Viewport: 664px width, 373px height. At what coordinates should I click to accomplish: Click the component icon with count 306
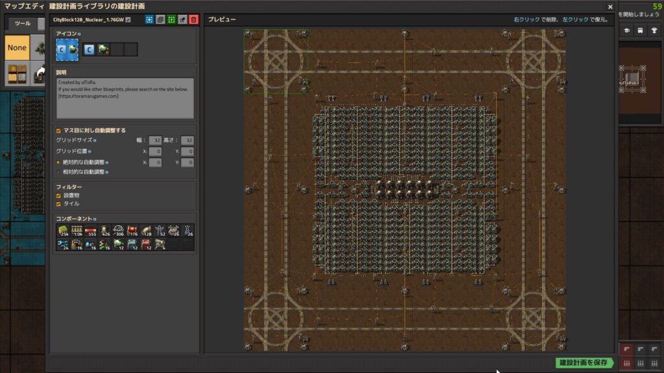coord(119,231)
